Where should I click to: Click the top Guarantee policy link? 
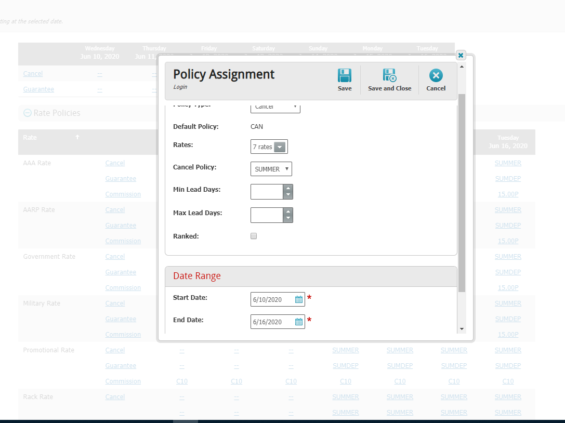coord(38,89)
